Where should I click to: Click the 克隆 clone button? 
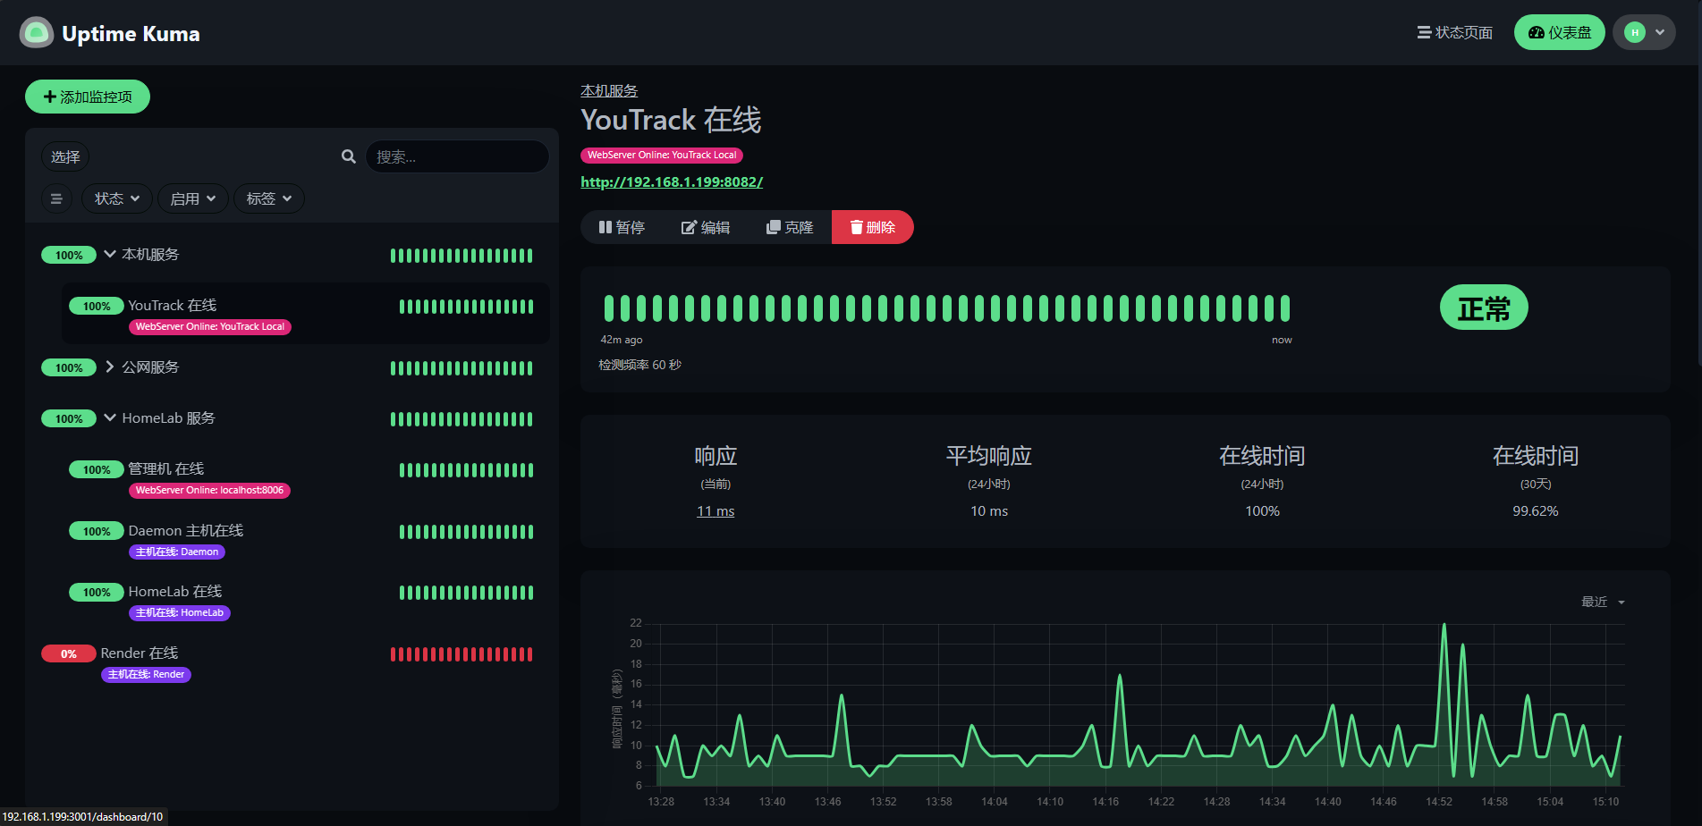click(790, 227)
